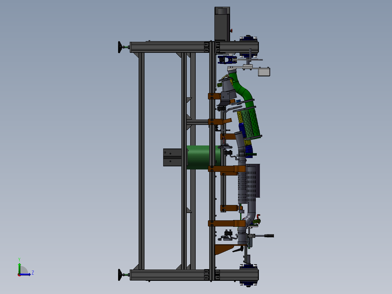The image size is (392, 294).
Task: Click the black lever handle grip
Action: [269, 236]
